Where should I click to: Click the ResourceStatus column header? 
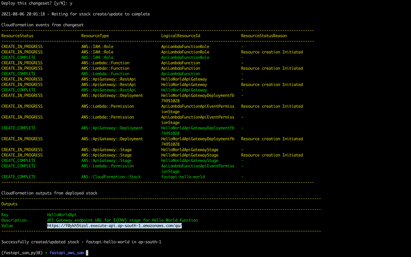pos(17,36)
